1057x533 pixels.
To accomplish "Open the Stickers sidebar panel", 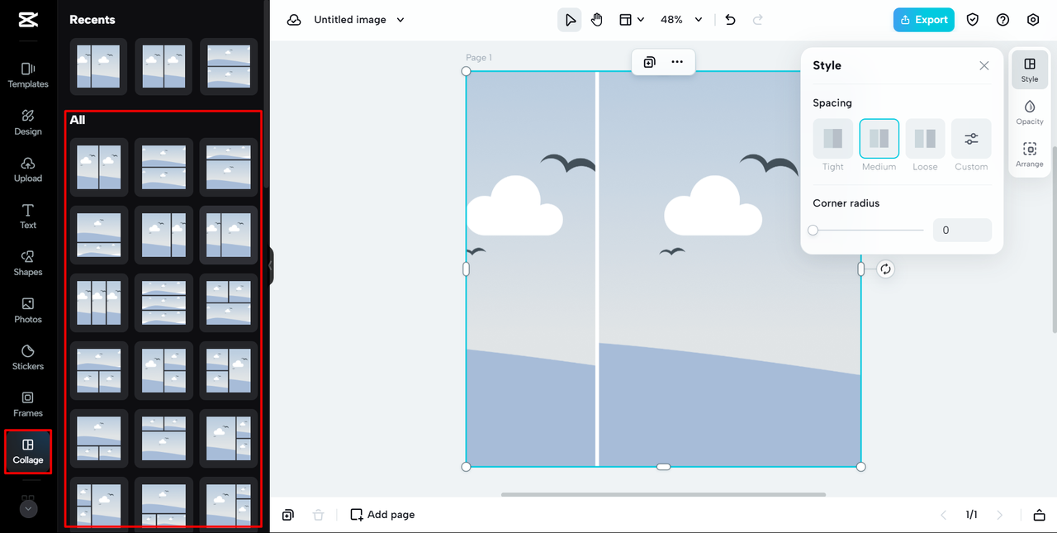I will tap(28, 357).
